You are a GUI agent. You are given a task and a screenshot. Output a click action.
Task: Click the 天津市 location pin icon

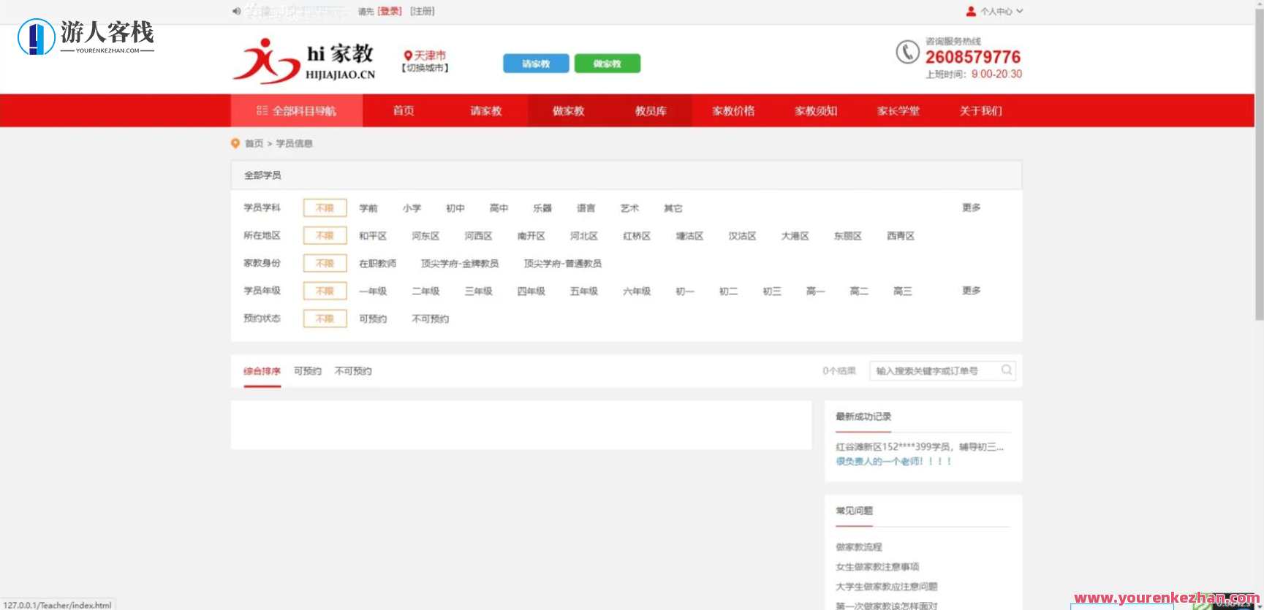(408, 56)
